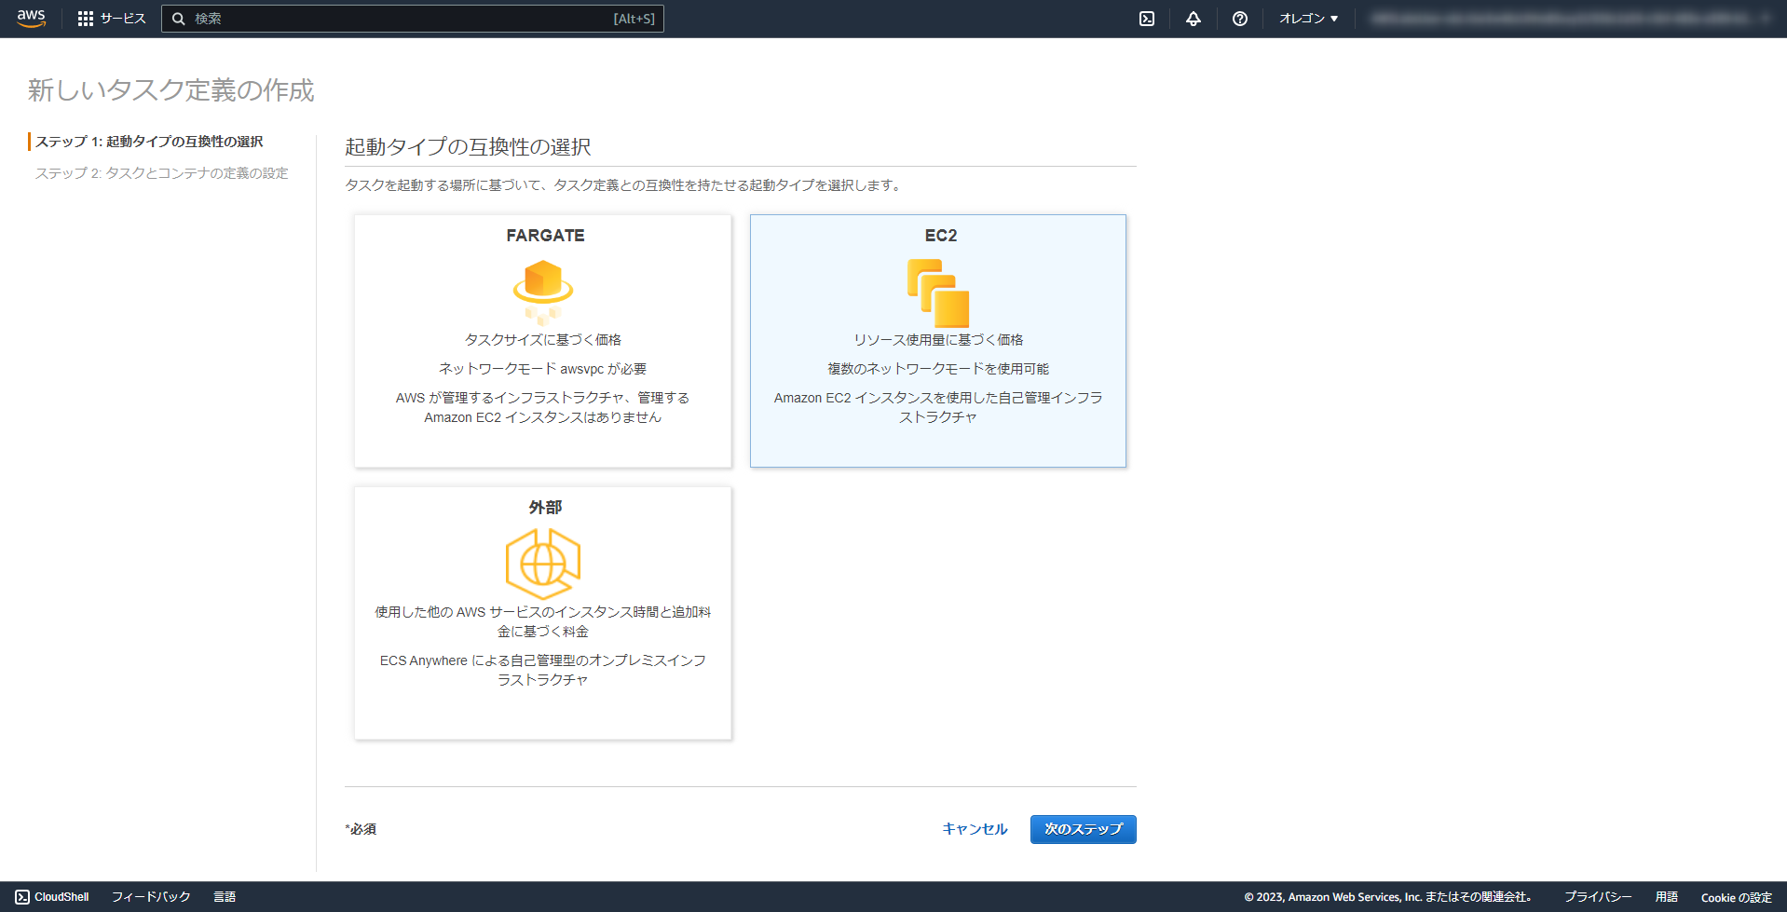Select the FARGATE launch type icon
Screen dimensions: 1787x912
pyautogui.click(x=542, y=290)
